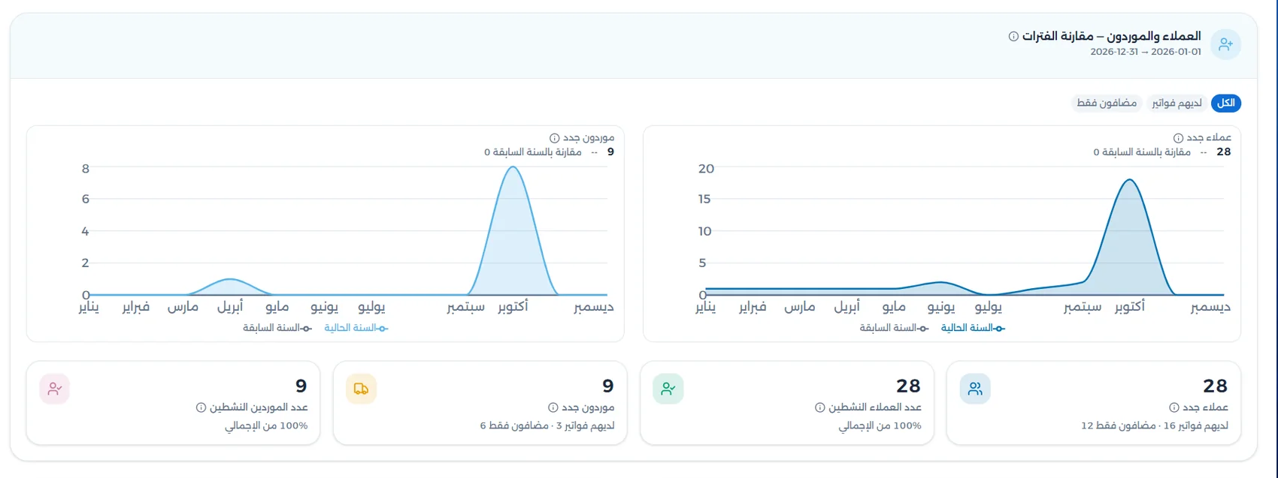Click the add-user icon beside the report title
The height and width of the screenshot is (478, 1278).
pyautogui.click(x=1225, y=44)
